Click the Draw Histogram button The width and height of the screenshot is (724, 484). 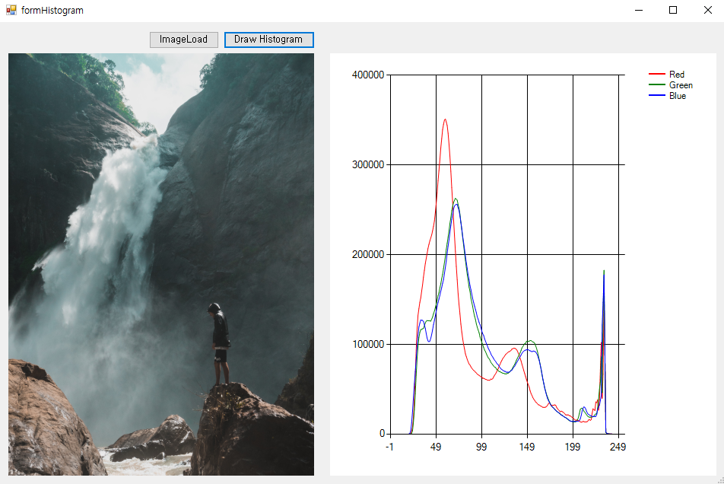pyautogui.click(x=268, y=40)
